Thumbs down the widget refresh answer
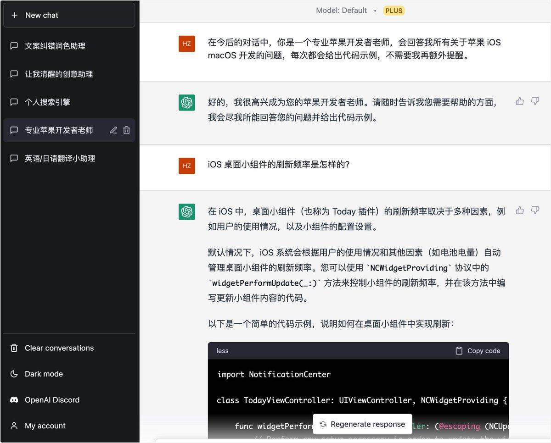This screenshot has height=443, width=551. tap(535, 210)
